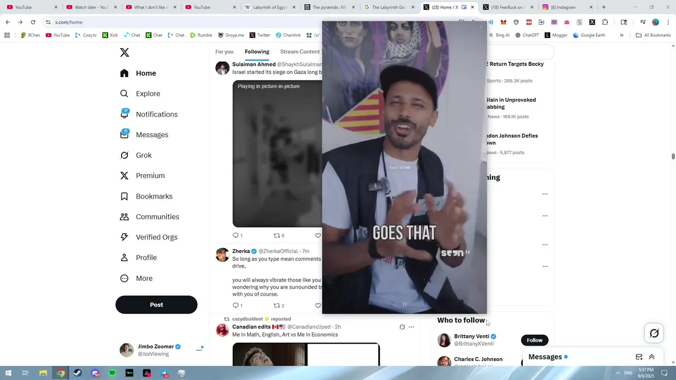Reply to Sulaiman Ahmed's post

coord(236,235)
